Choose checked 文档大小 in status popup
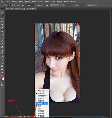Viewport: 112px width, 118px height. pyautogui.click(x=42, y=93)
